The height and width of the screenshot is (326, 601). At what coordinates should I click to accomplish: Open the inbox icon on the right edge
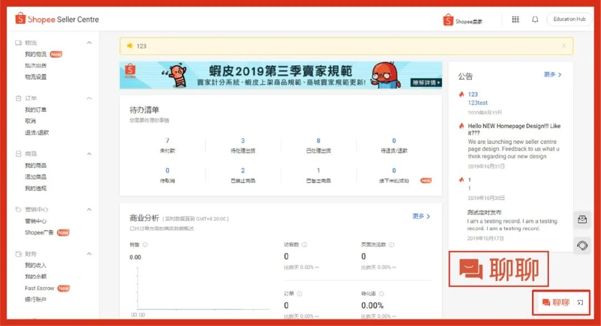(x=582, y=219)
